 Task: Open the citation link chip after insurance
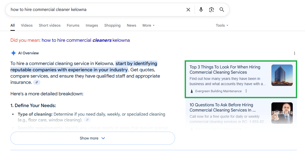point(36,82)
